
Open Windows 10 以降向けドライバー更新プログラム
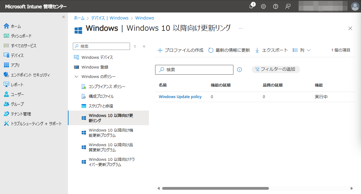tap(109, 162)
